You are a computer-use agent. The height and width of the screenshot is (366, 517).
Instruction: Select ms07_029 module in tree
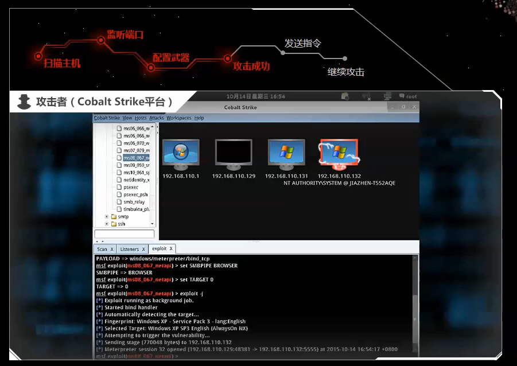tap(136, 150)
